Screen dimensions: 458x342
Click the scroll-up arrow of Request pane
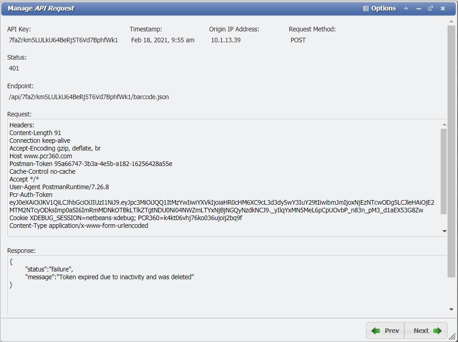pyautogui.click(x=444, y=123)
